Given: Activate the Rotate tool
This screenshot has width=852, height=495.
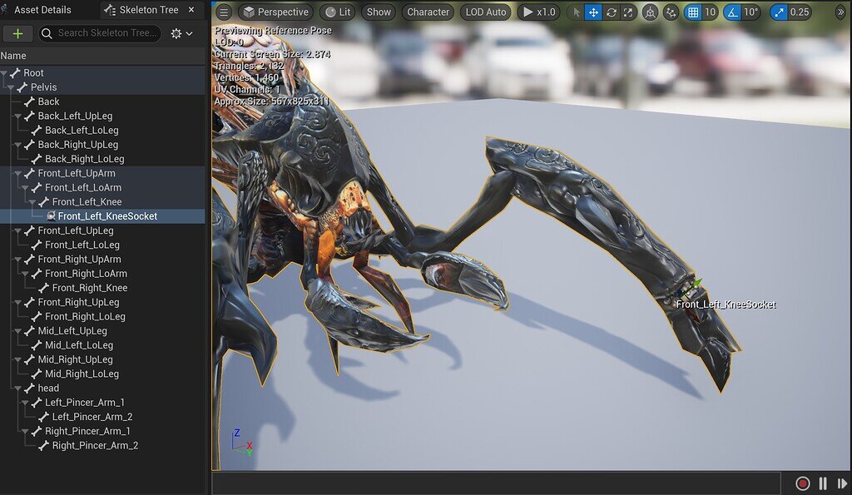Looking at the screenshot, I should click(x=611, y=12).
